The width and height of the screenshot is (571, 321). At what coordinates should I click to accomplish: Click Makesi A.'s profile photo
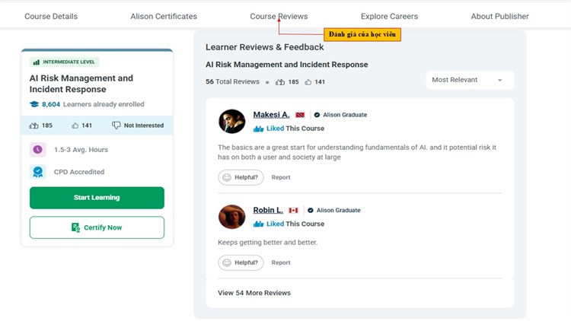click(232, 121)
